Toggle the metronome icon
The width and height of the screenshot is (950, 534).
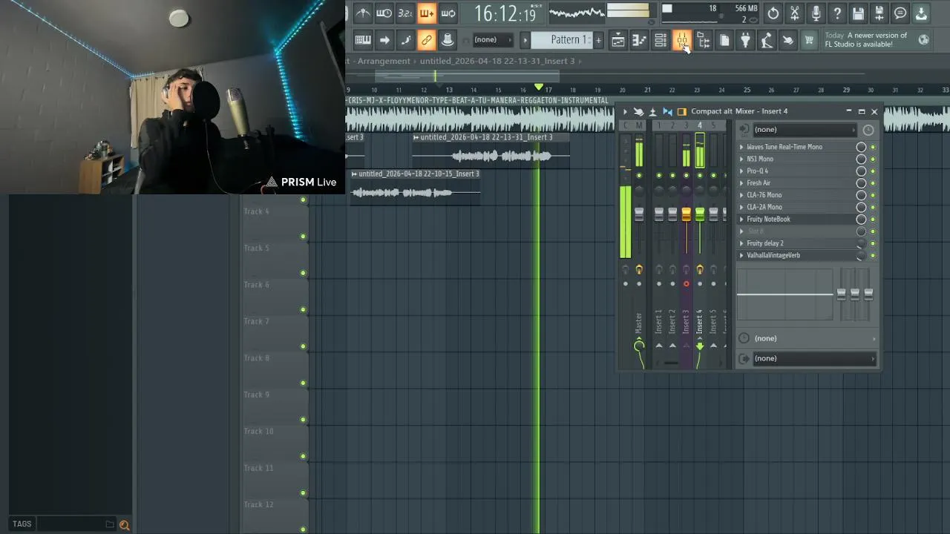pyautogui.click(x=363, y=13)
